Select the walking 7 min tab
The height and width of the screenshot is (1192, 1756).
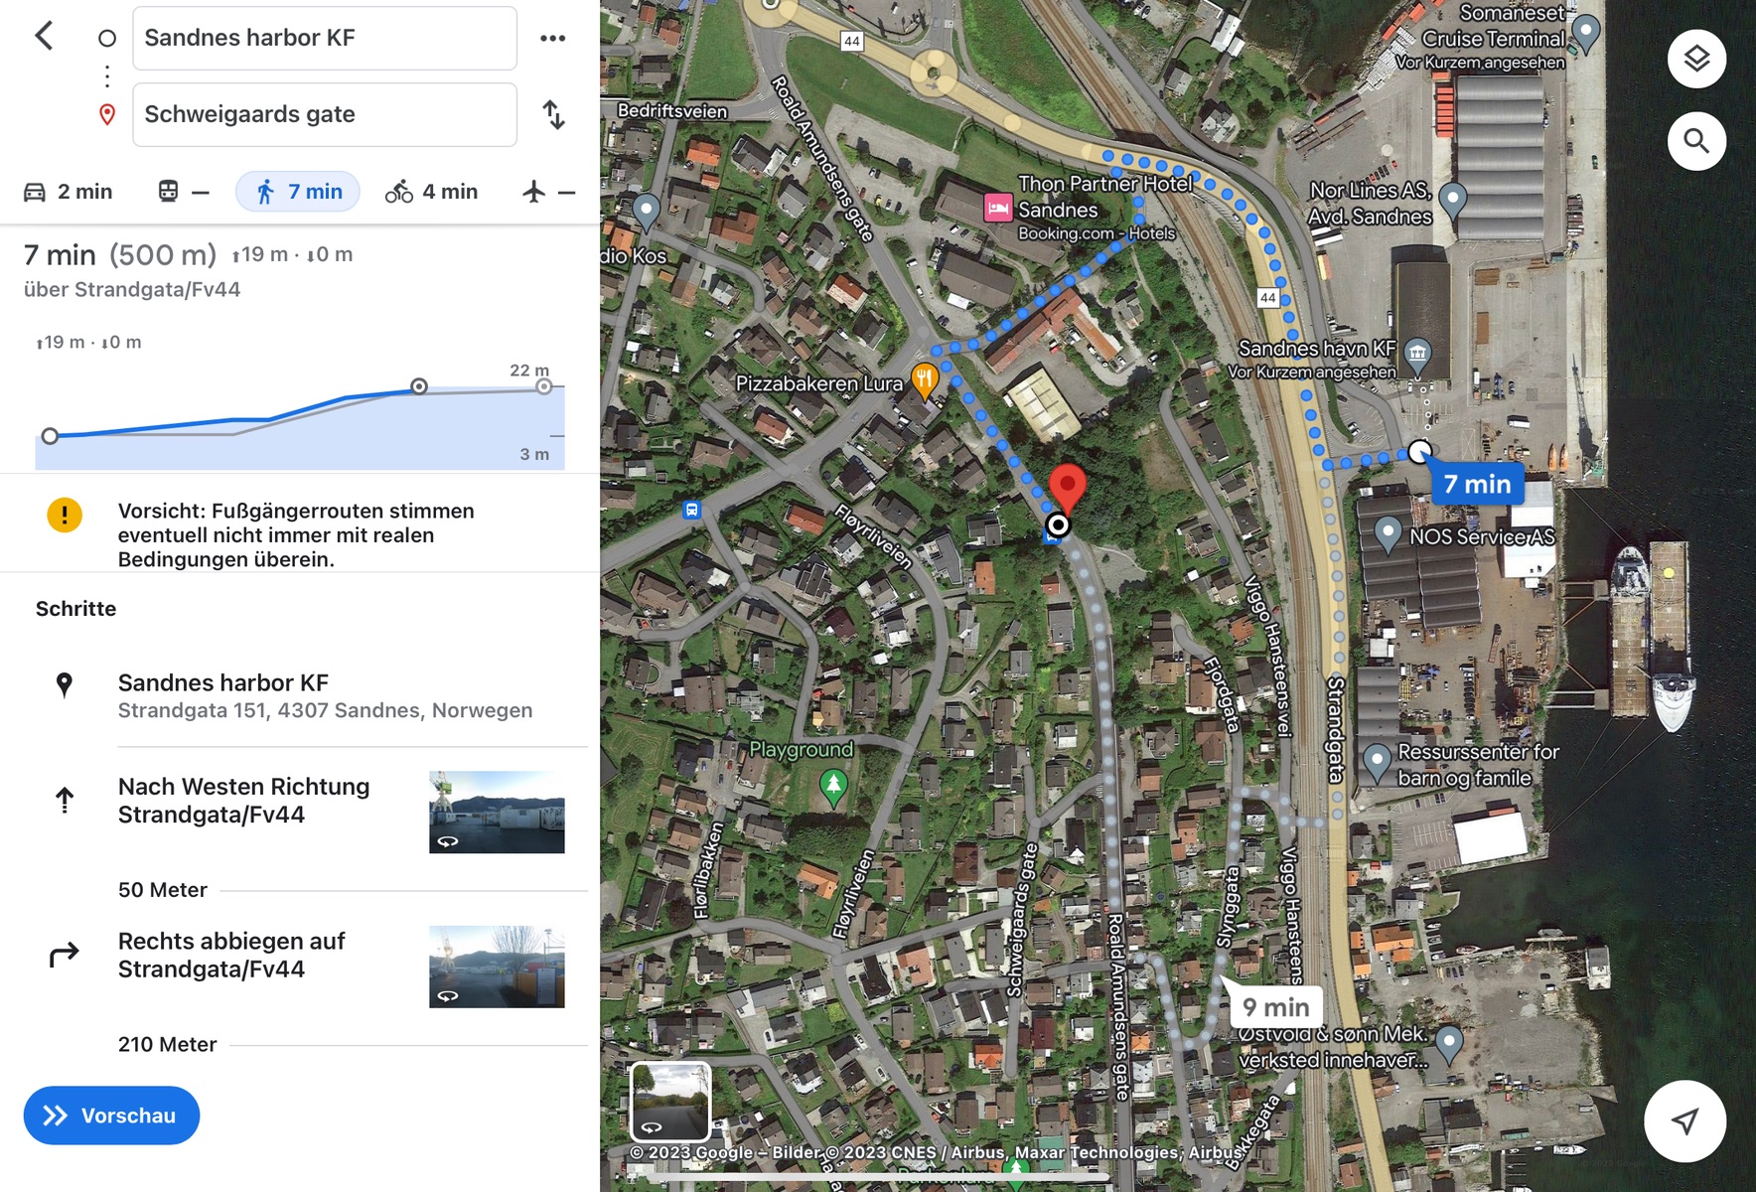pyautogui.click(x=298, y=192)
